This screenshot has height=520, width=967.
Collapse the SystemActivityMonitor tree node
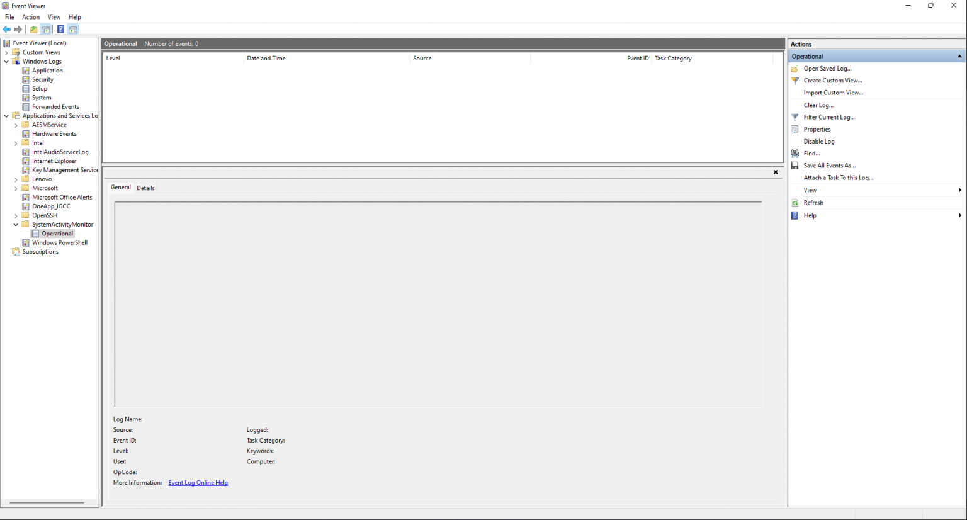click(x=16, y=225)
